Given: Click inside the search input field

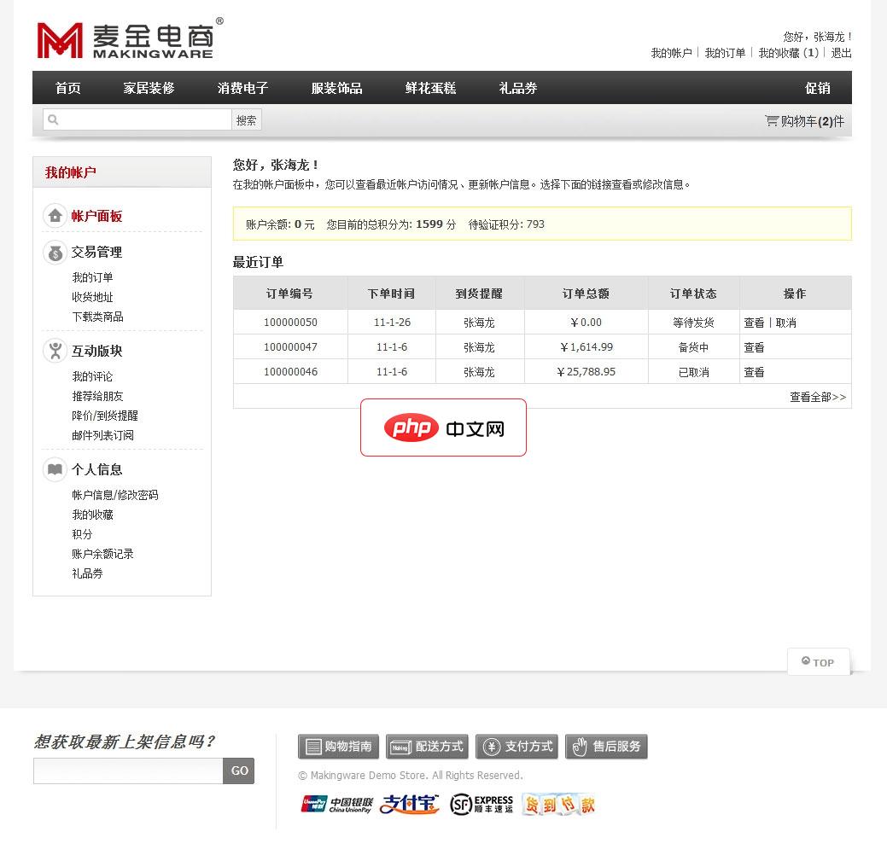Looking at the screenshot, I should pos(137,119).
